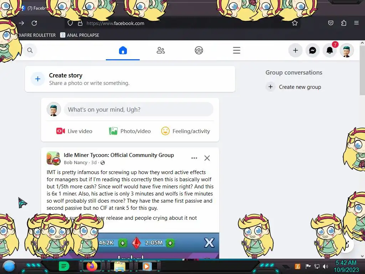Open the post's 3d timestamp
The image size is (365, 274).
pos(94,163)
